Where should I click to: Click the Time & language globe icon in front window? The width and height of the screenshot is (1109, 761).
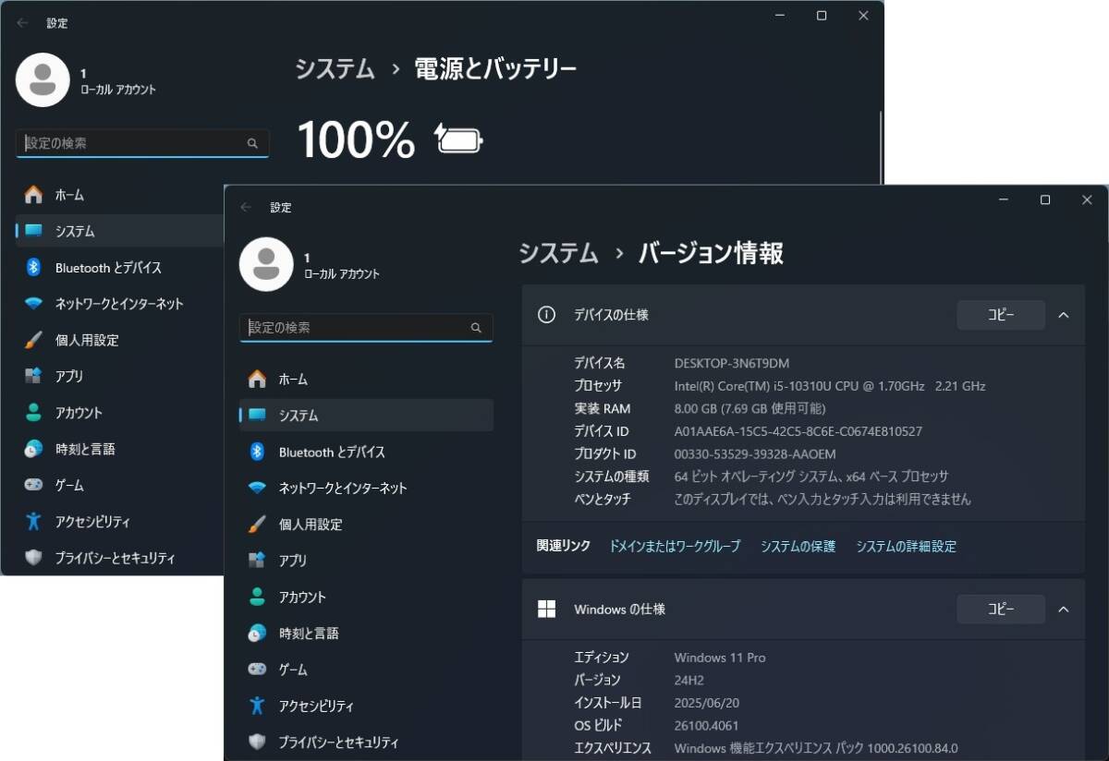pos(258,634)
